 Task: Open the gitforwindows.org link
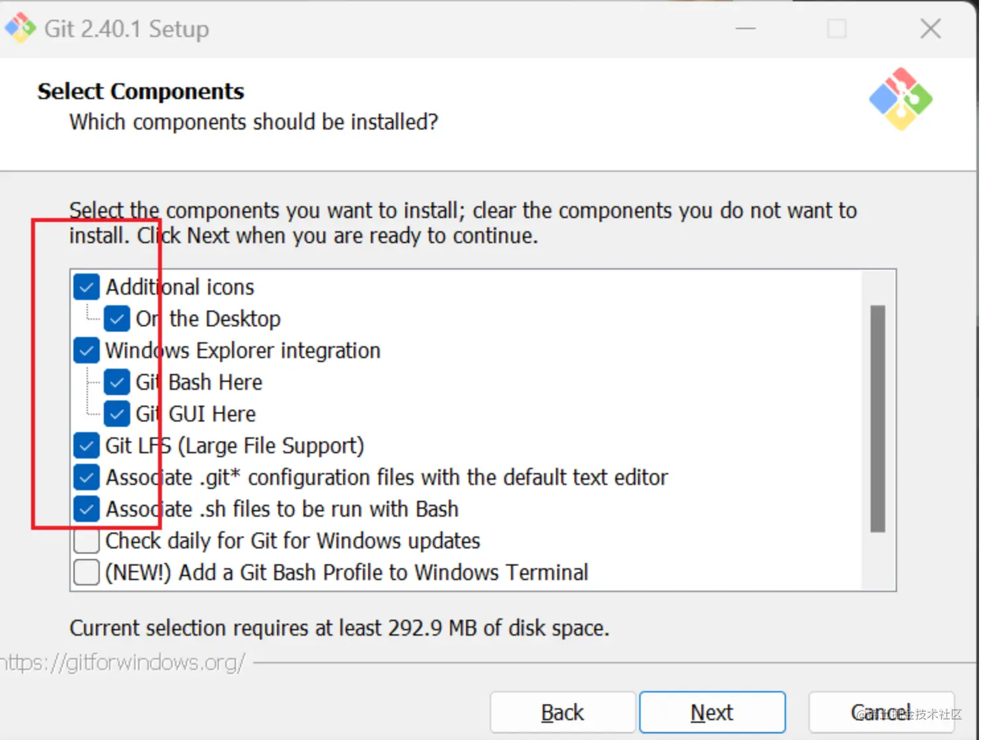click(123, 662)
